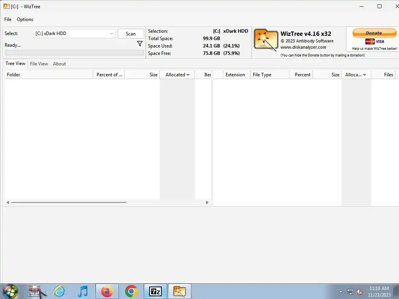
Task: Sort by the Extension column header
Action: (x=237, y=75)
